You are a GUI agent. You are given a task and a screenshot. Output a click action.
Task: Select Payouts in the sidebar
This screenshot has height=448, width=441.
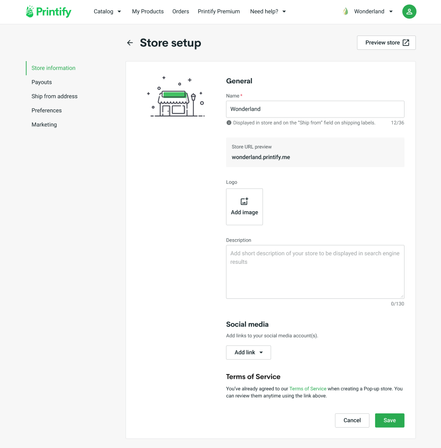coord(42,82)
